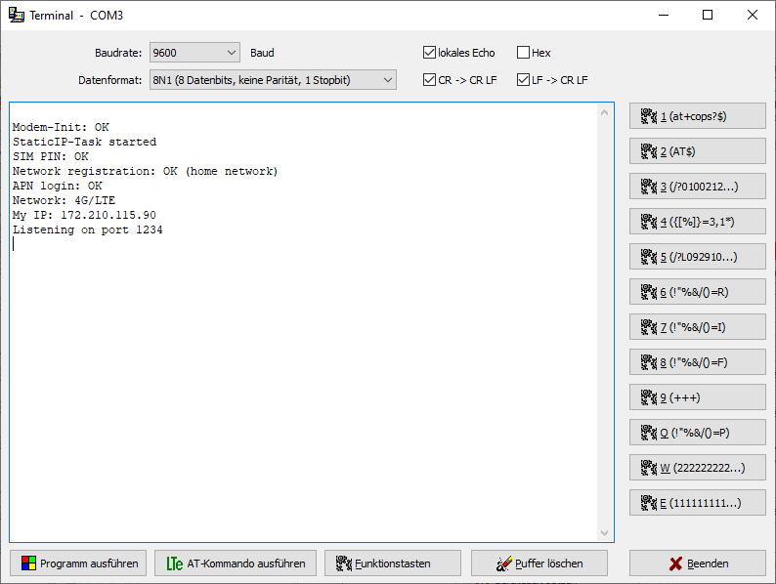Click 'Network registration: OK (home network)' line
This screenshot has height=584, width=776.
145,171
